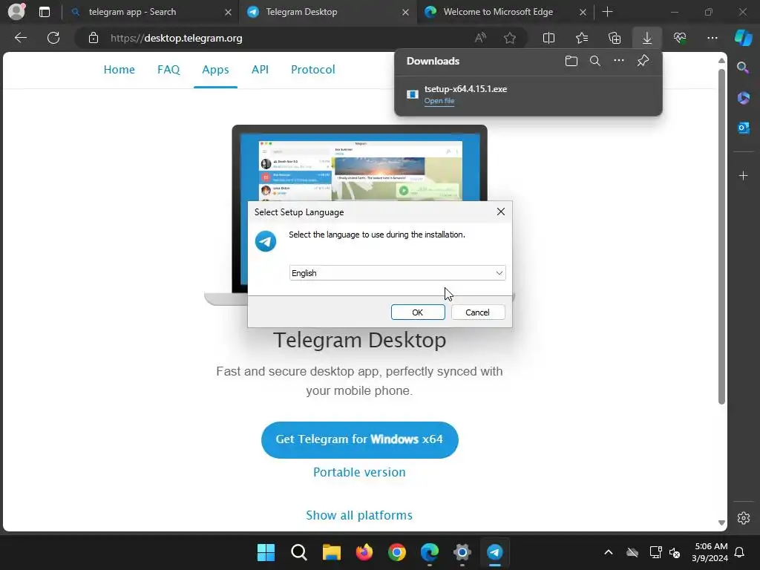The width and height of the screenshot is (760, 570).
Task: Open downloads folder from Downloads panel
Action: pyautogui.click(x=571, y=61)
